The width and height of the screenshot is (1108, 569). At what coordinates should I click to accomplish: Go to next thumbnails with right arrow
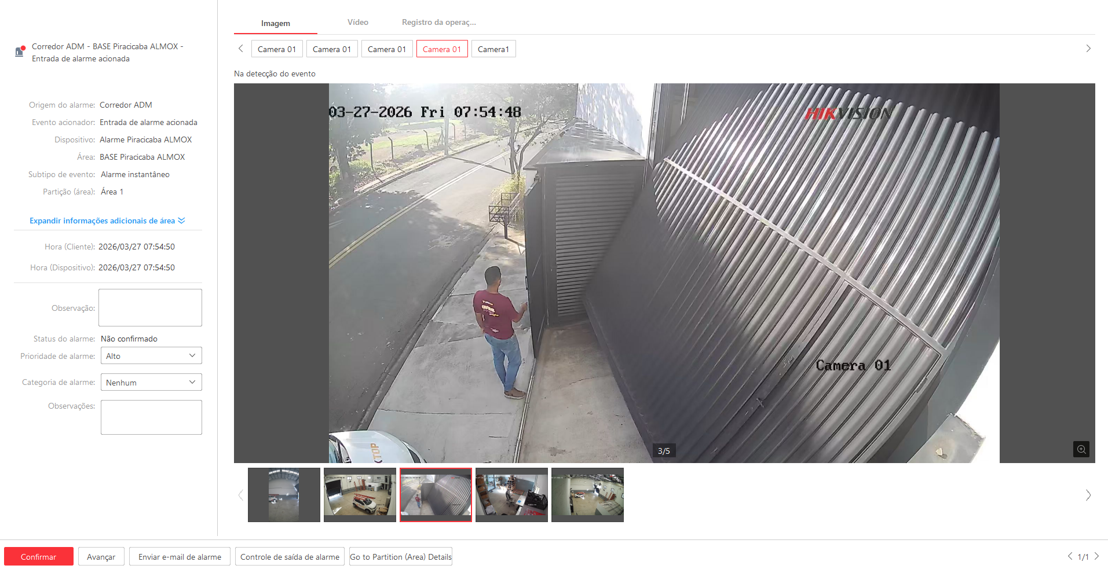(x=1088, y=495)
